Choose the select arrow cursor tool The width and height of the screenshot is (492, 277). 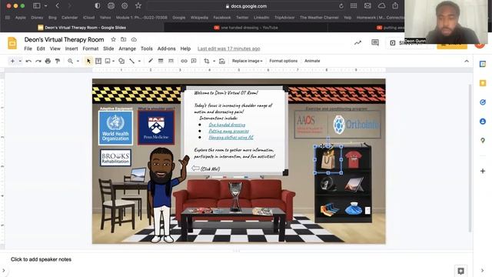[x=88, y=61]
